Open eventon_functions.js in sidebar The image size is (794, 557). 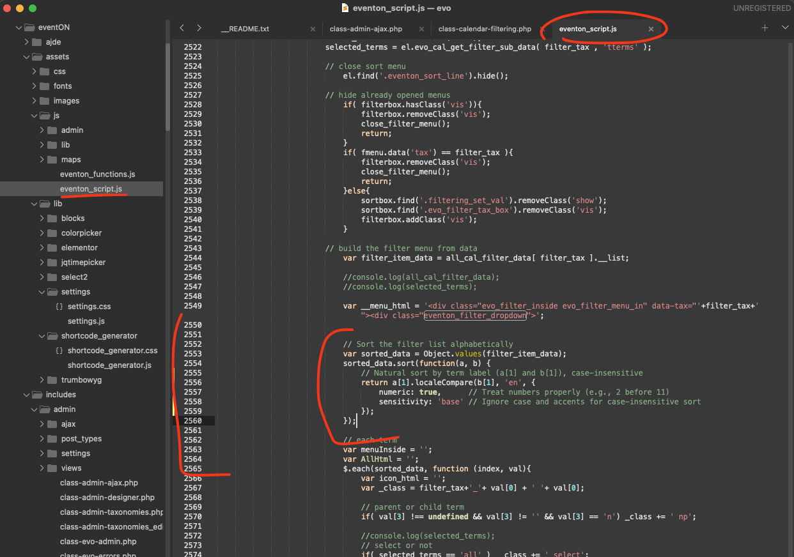(x=97, y=174)
